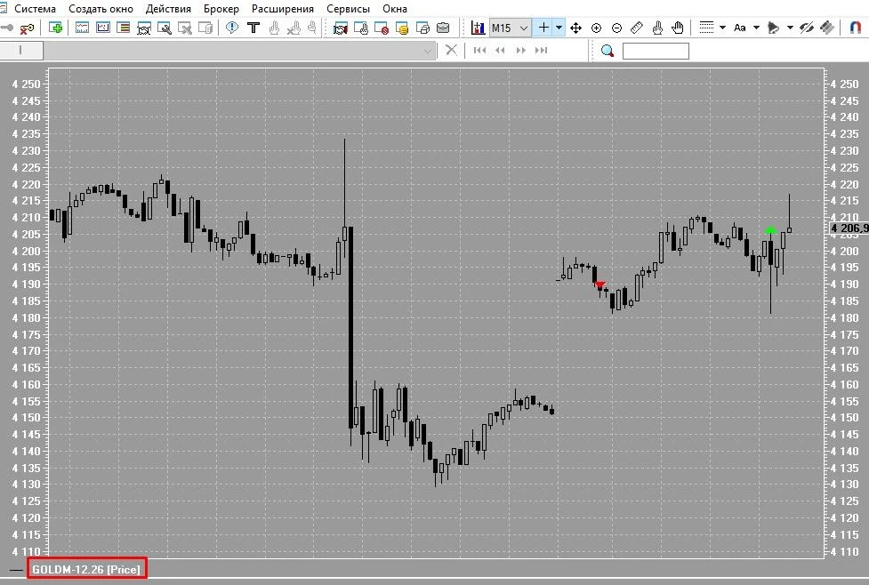Open the Создать окно menu

[x=101, y=9]
